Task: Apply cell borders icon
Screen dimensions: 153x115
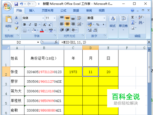Action: pos(25,30)
